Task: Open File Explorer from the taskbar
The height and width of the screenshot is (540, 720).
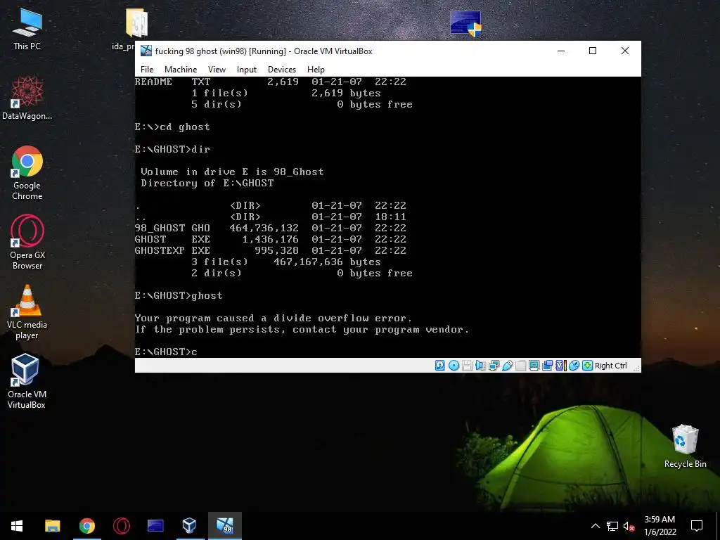Action: pos(52,526)
